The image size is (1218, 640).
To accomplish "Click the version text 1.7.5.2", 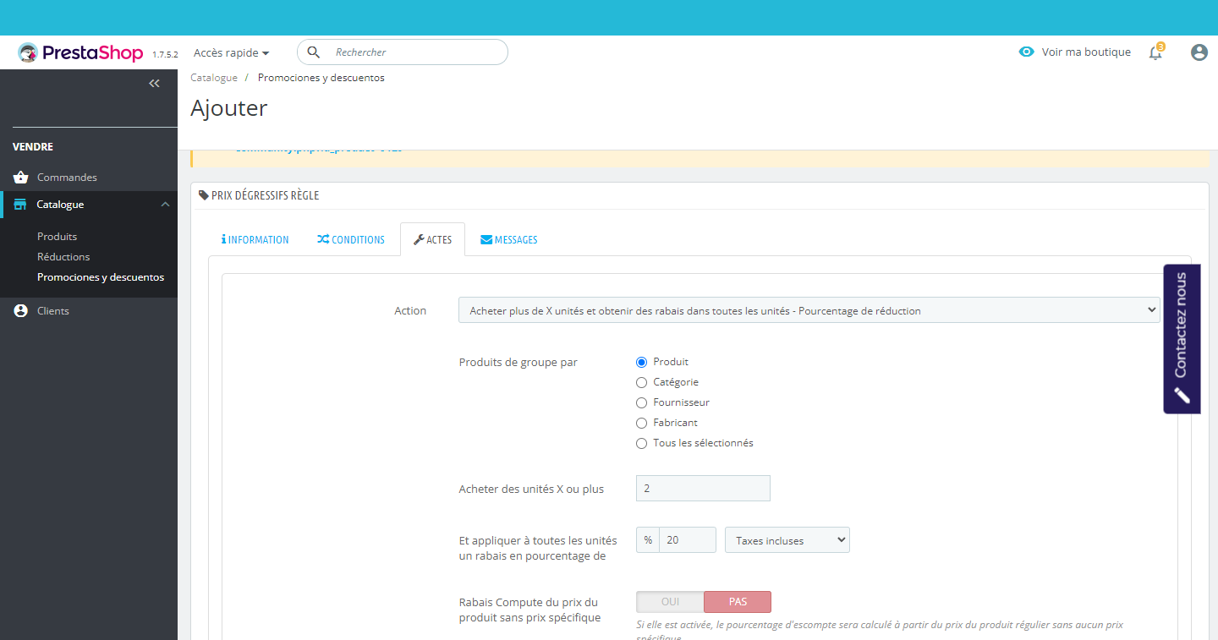I will tap(165, 54).
